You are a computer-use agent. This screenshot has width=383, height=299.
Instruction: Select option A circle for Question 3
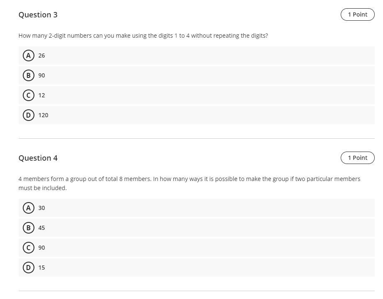(28, 55)
